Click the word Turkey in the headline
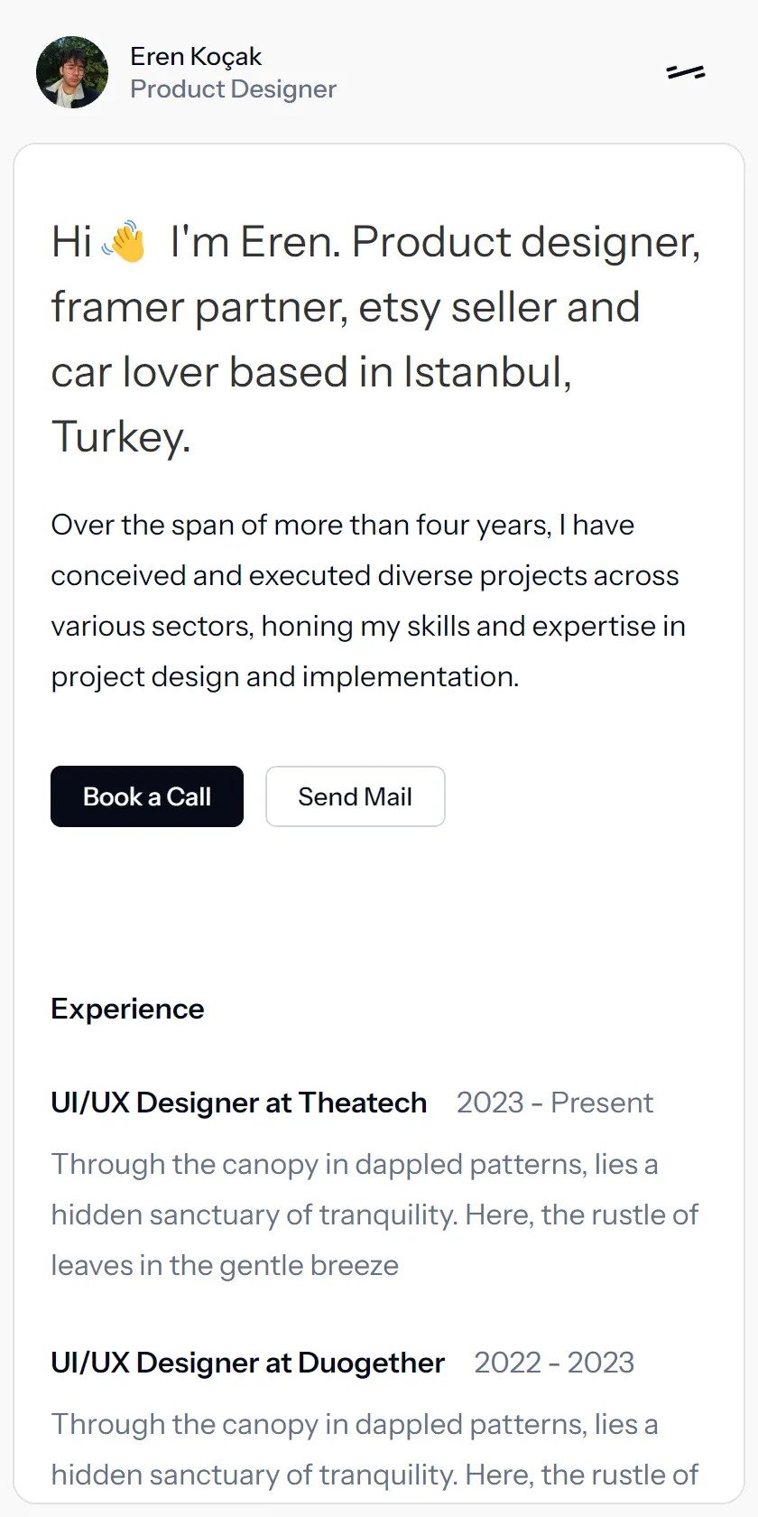758x1517 pixels. coord(120,437)
